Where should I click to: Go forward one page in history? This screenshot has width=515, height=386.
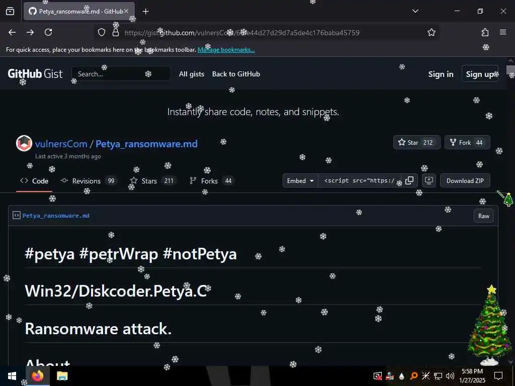click(30, 32)
